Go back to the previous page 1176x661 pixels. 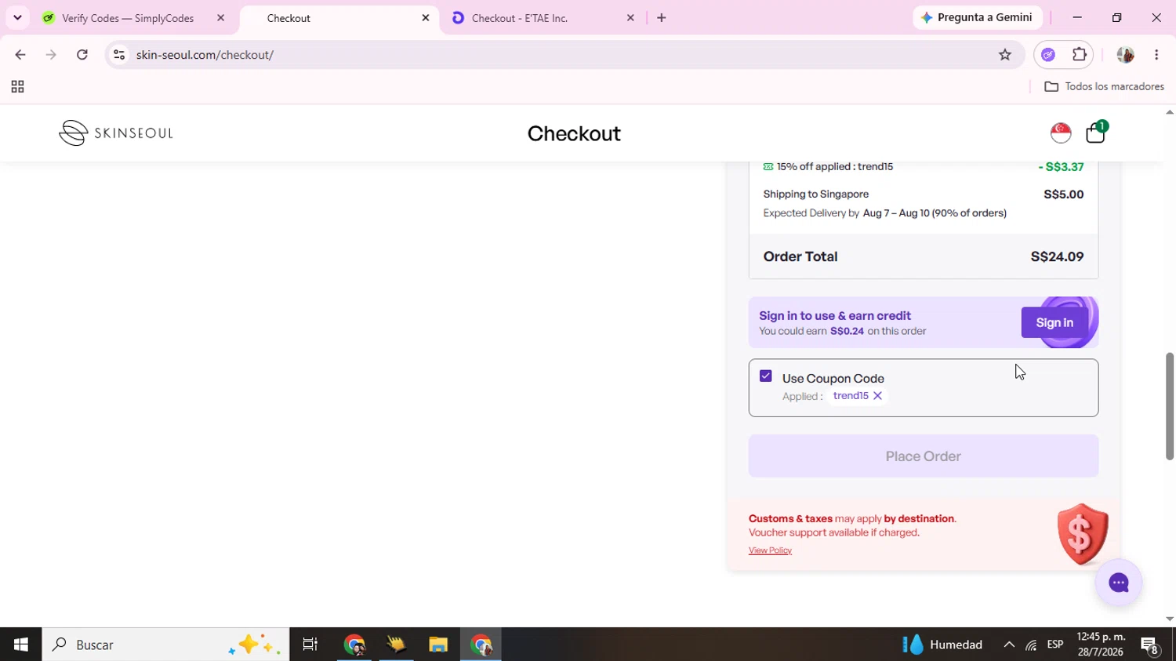click(20, 54)
